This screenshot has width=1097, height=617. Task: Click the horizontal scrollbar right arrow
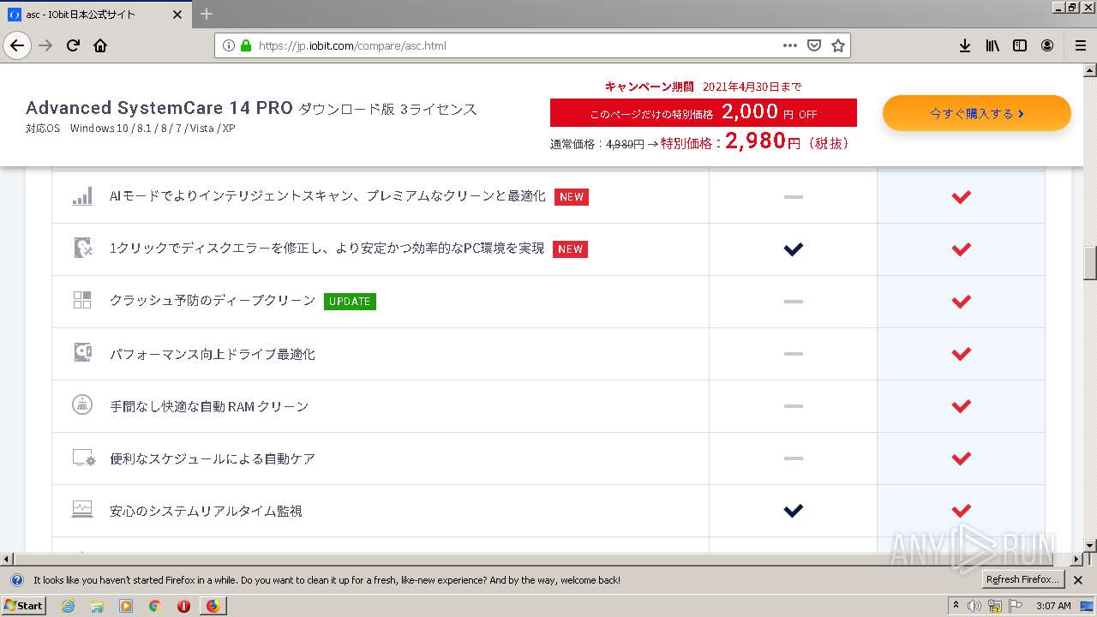pos(1076,559)
